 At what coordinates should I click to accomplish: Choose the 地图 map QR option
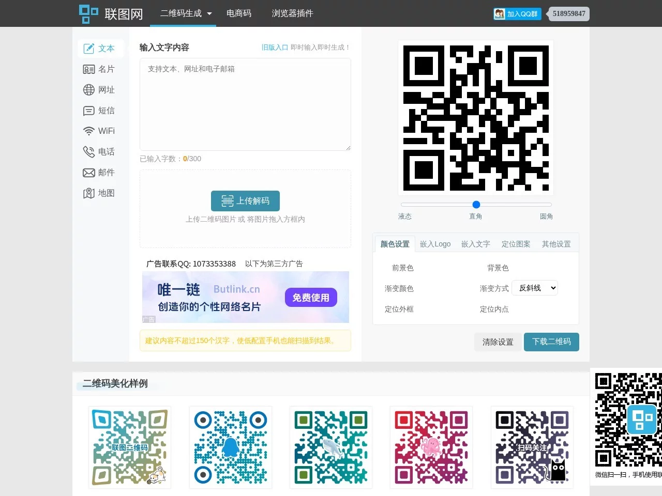pos(101,193)
